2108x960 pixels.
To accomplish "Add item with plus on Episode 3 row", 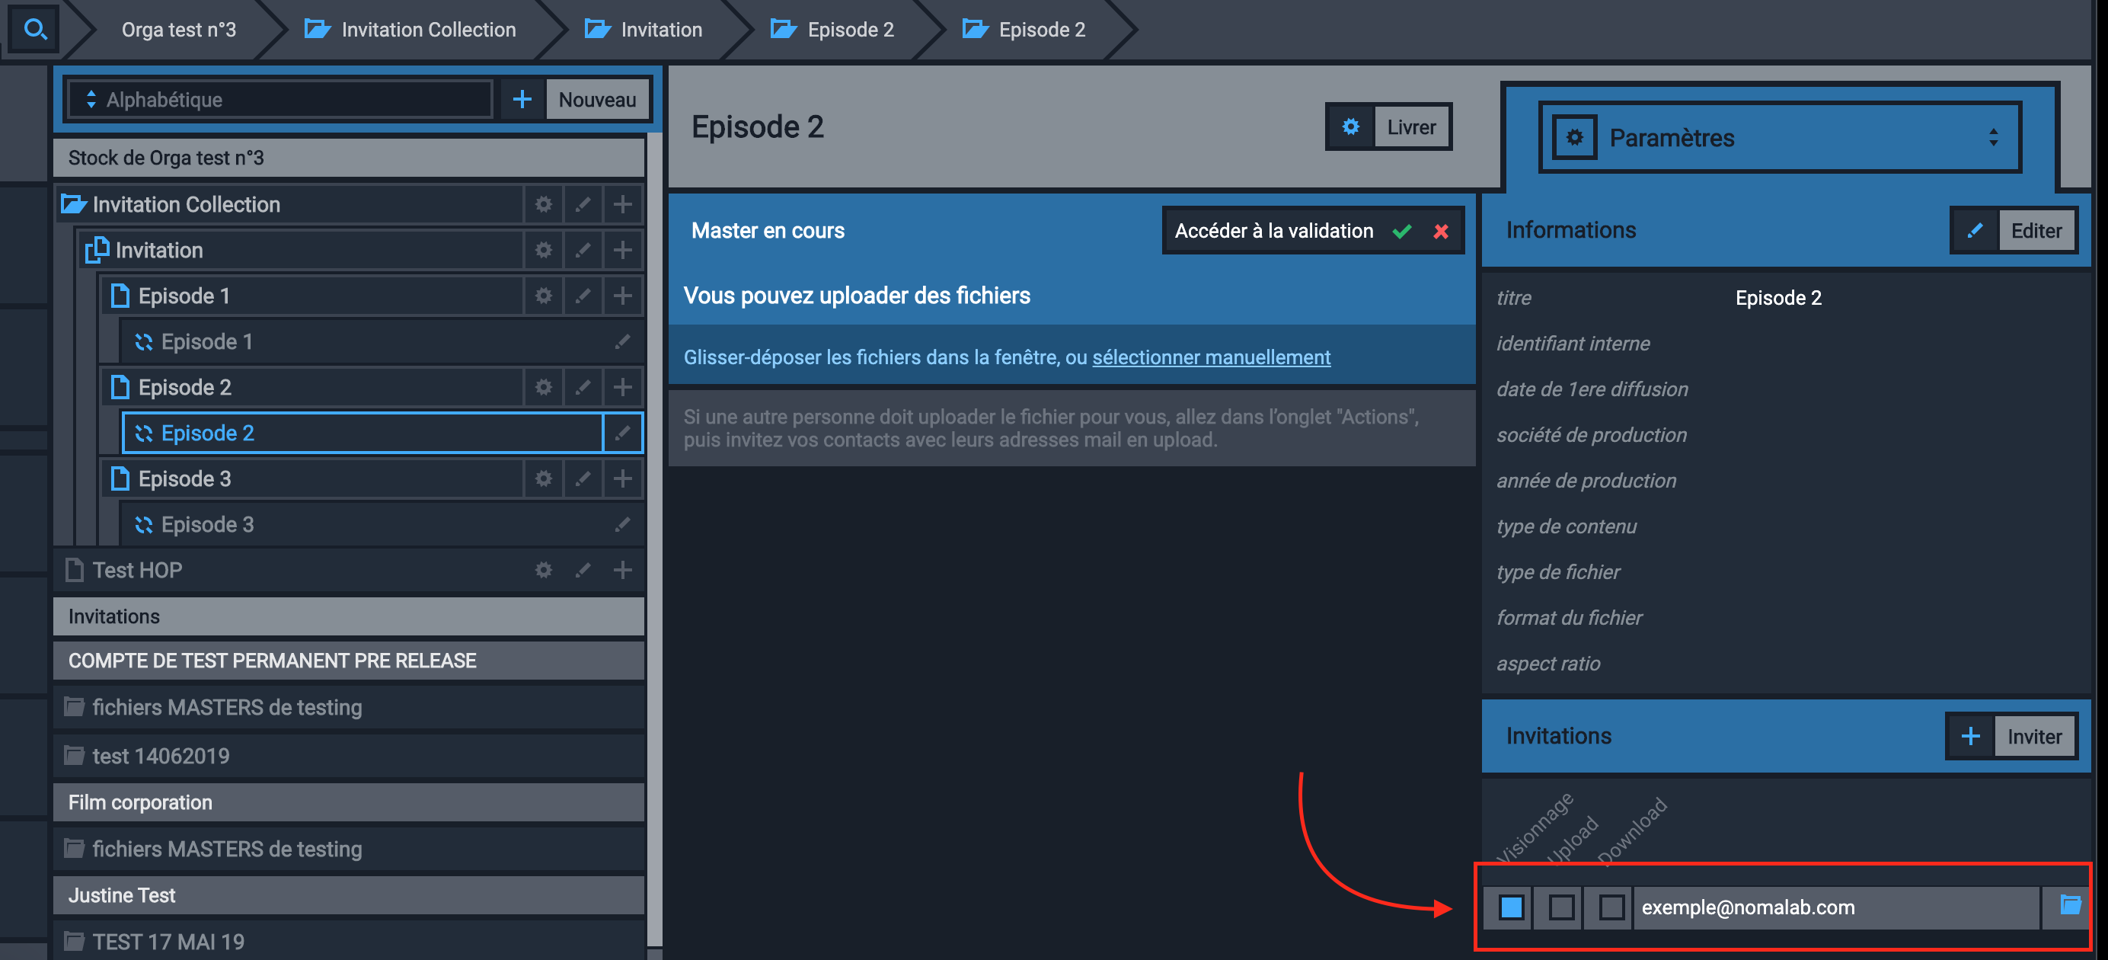I will [622, 478].
